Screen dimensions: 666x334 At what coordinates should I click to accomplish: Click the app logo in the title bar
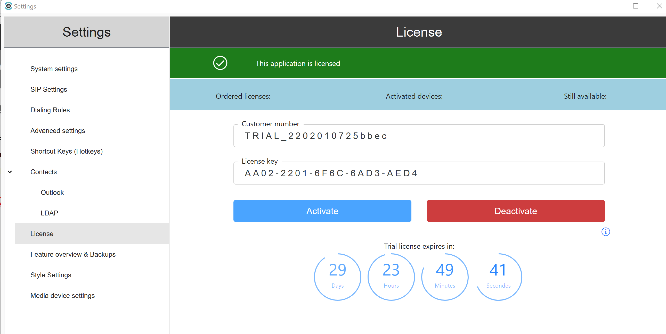coord(9,6)
